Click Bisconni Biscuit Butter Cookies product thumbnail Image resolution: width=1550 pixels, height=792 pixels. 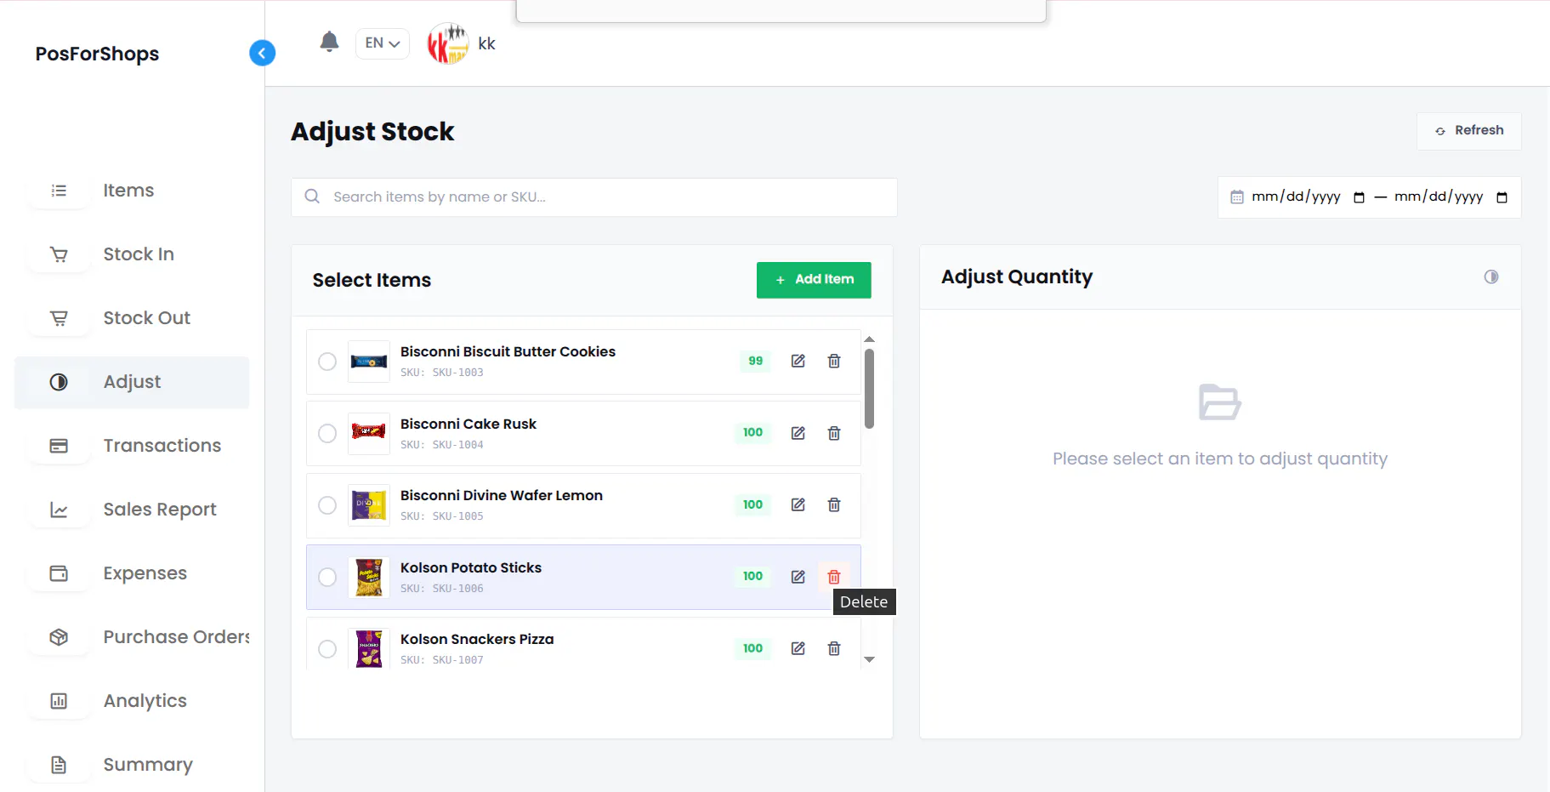click(369, 362)
